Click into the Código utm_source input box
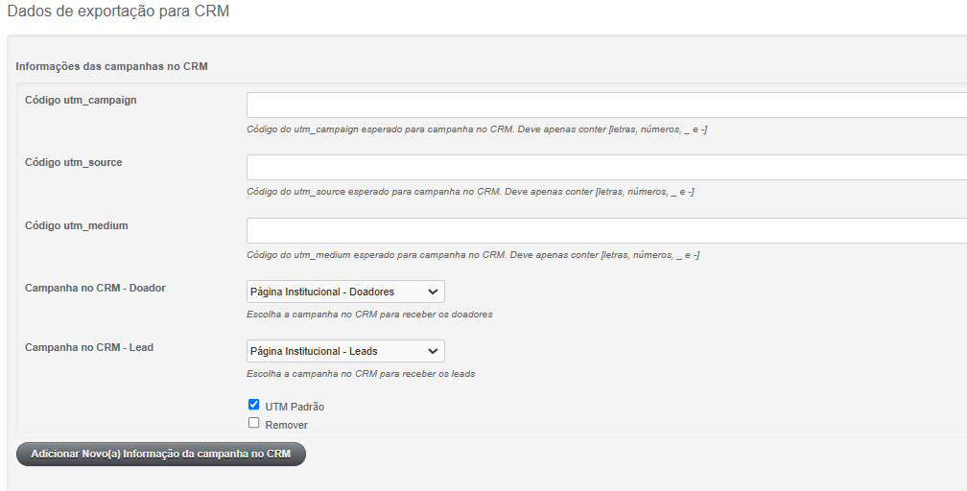The height and width of the screenshot is (491, 967). click(607, 167)
